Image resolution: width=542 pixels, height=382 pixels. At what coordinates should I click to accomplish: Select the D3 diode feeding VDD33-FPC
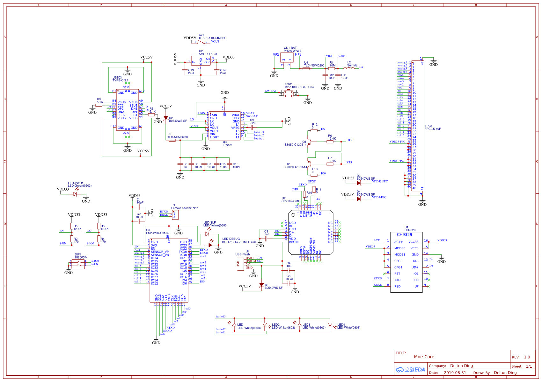[x=359, y=183]
